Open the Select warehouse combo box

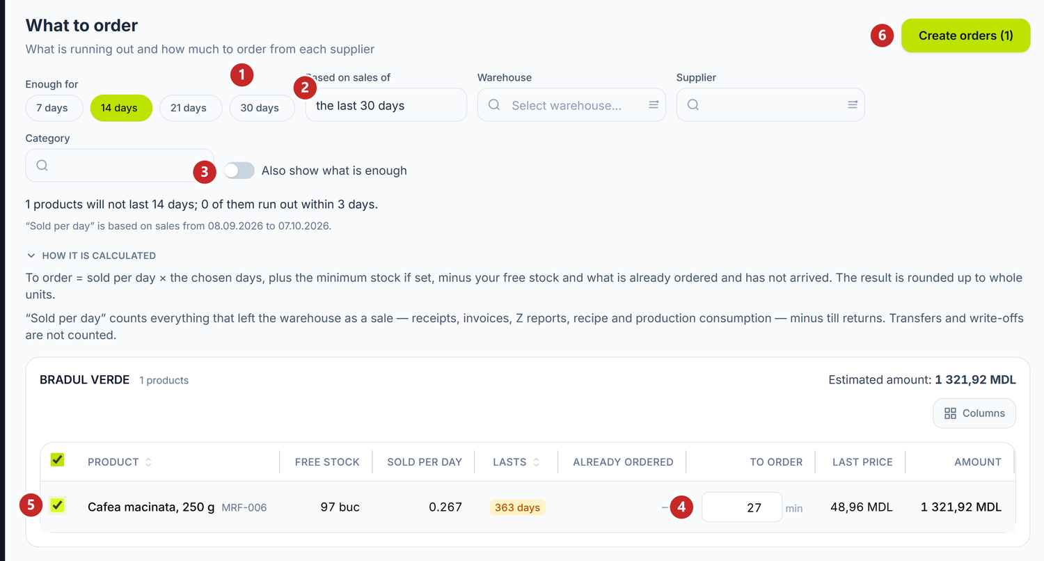(571, 105)
